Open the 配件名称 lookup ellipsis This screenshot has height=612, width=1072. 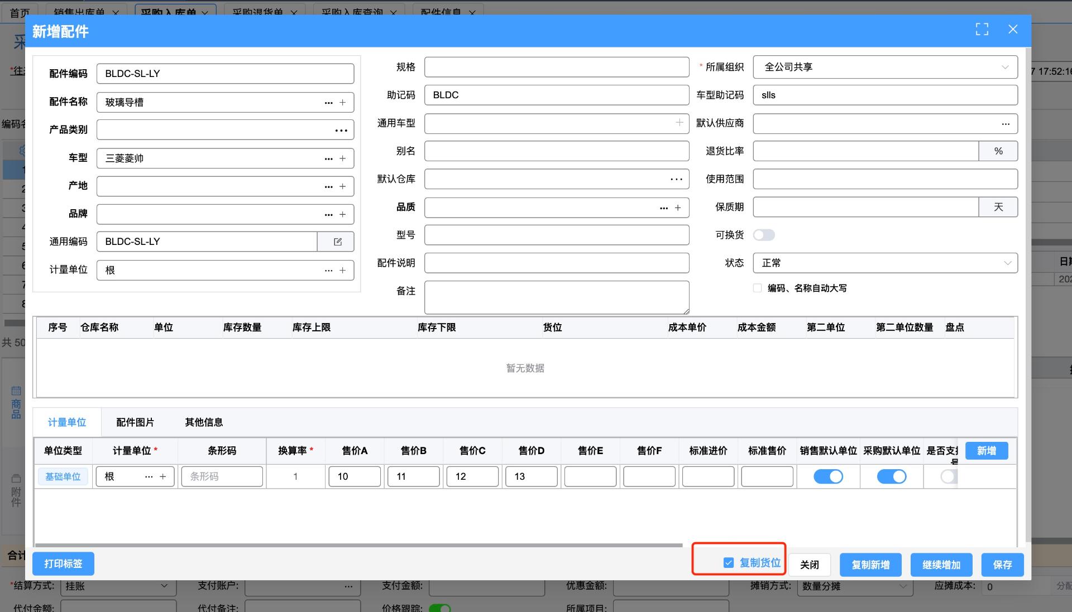(x=328, y=103)
